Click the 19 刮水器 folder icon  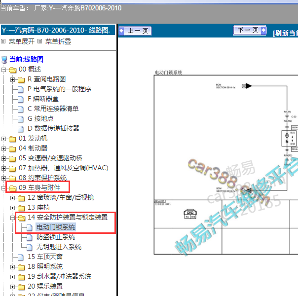coord(21,277)
